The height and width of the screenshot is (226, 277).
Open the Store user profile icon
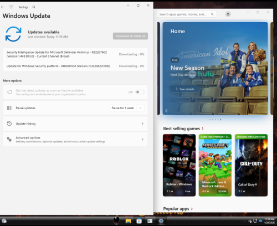(x=228, y=14)
